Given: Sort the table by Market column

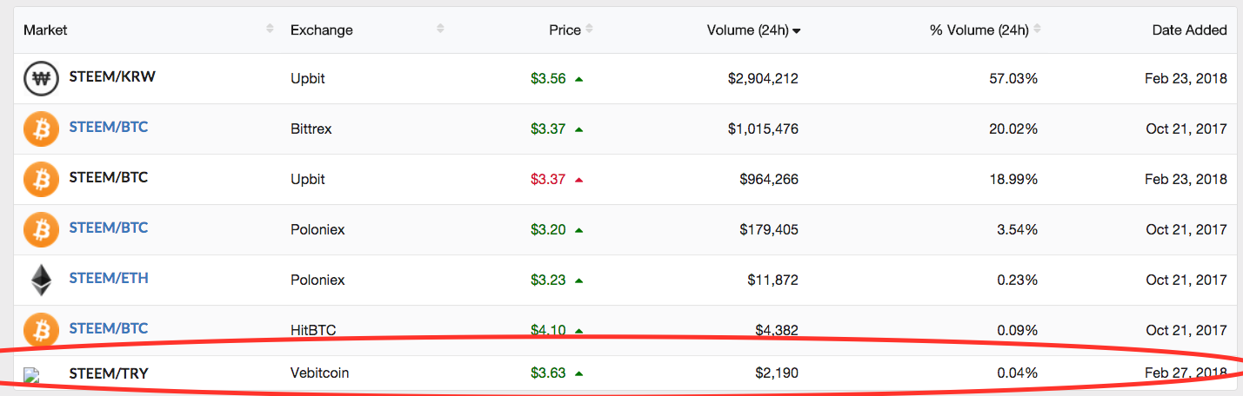Looking at the screenshot, I should click(45, 30).
